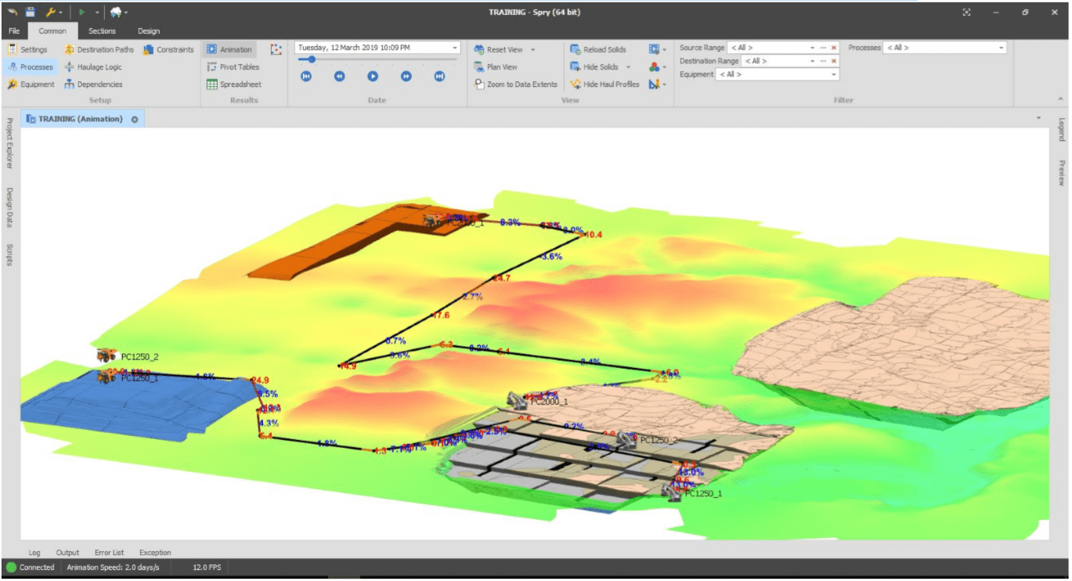The height and width of the screenshot is (581, 1072).
Task: Step forward with the fast-forward button
Action: point(406,76)
